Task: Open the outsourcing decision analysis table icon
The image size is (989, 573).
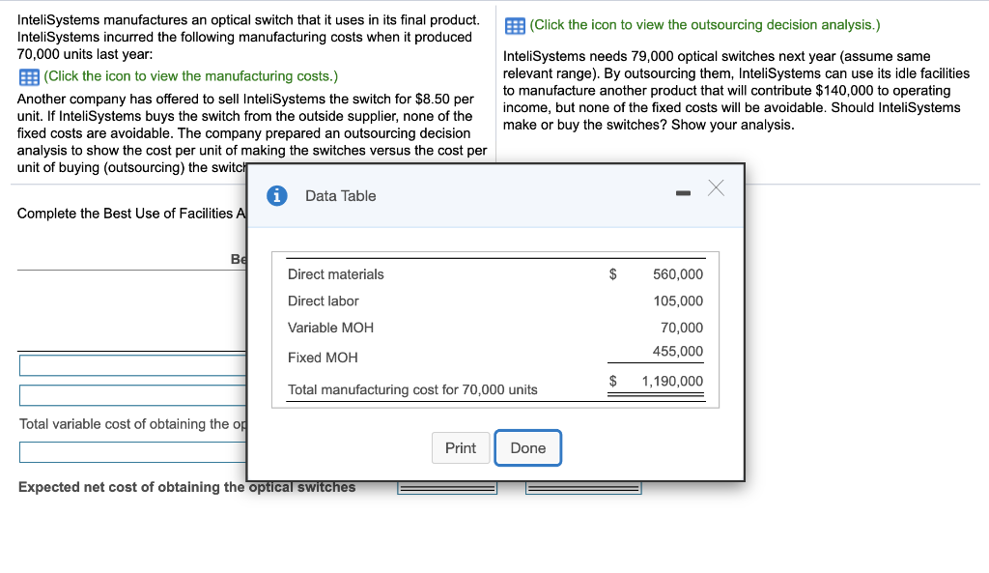Action: click(x=515, y=26)
